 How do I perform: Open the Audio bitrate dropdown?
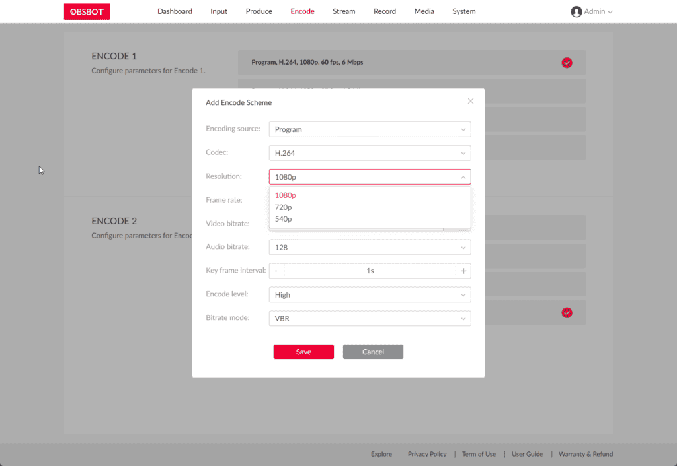(370, 247)
